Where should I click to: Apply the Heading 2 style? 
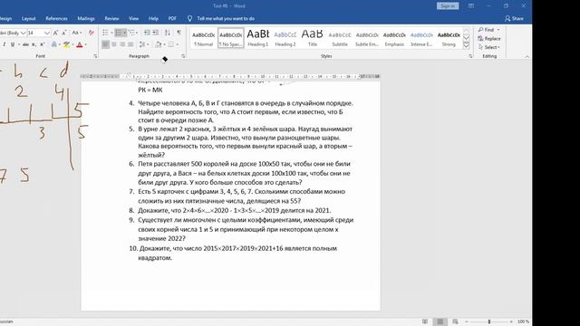tap(285, 38)
